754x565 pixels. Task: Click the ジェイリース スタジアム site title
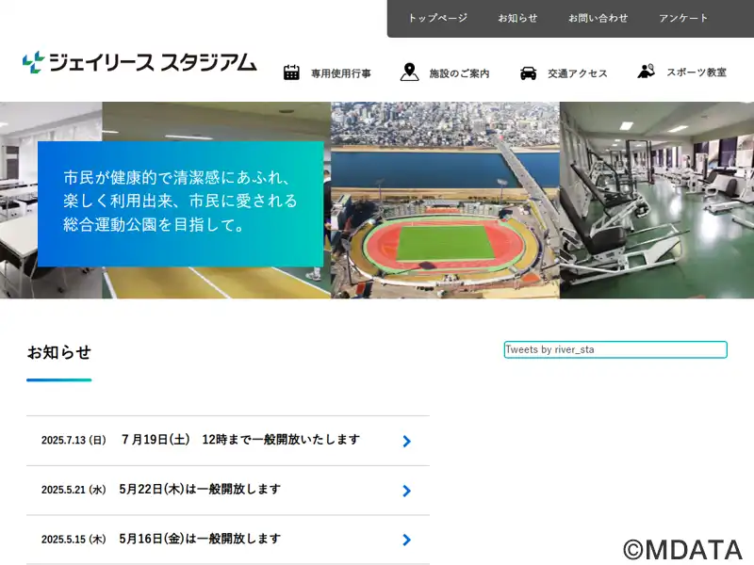click(153, 62)
